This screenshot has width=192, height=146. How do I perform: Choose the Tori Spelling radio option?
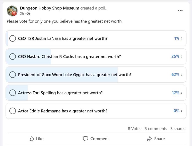click(12, 93)
